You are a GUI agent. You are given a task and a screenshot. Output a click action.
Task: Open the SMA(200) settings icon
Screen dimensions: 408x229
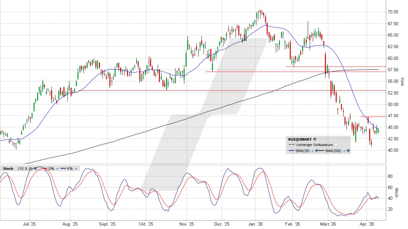click(x=348, y=151)
